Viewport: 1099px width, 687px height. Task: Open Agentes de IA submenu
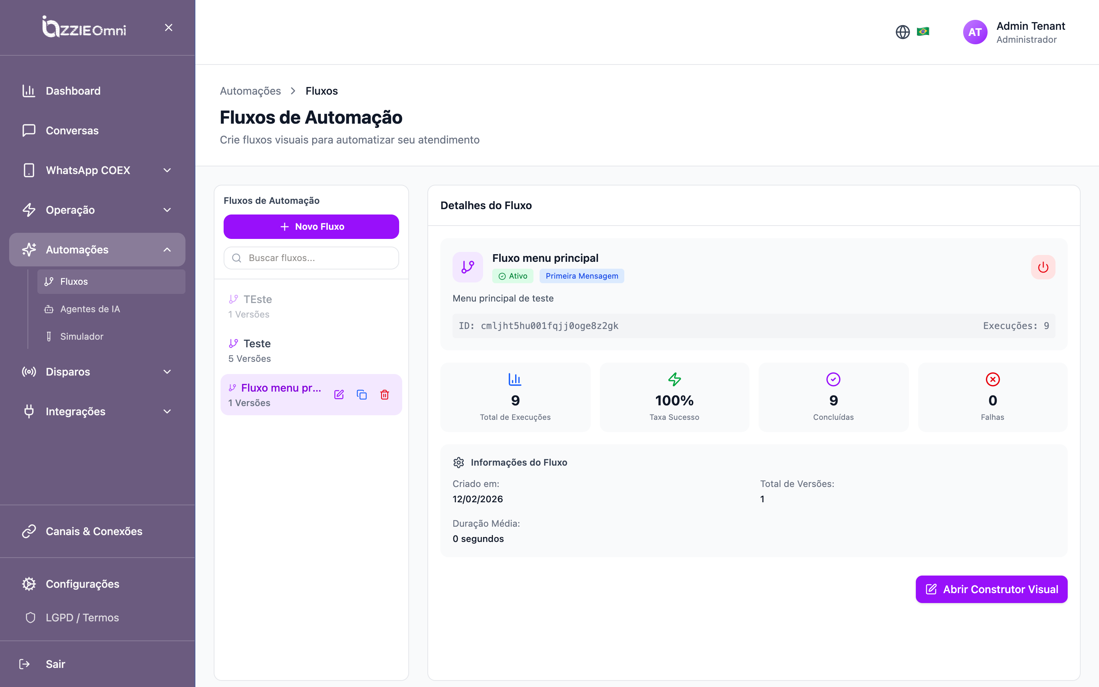pyautogui.click(x=111, y=309)
